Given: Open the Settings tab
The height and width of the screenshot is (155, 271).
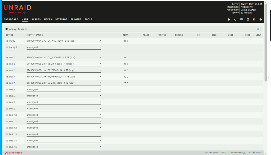Looking at the screenshot, I should pyautogui.click(x=61, y=19).
